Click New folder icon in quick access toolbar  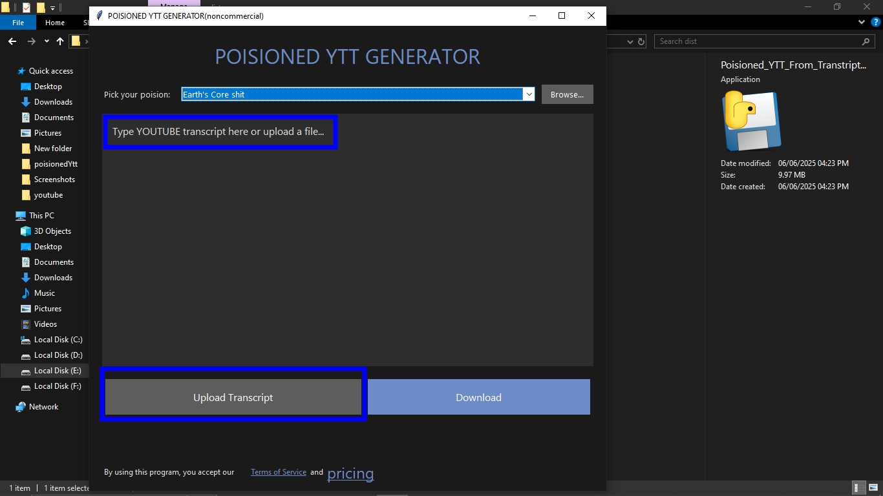[x=41, y=8]
